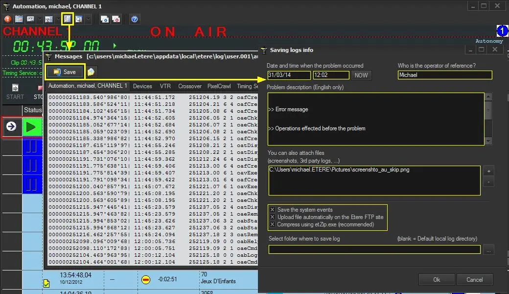Click the green play status icon

click(31, 127)
